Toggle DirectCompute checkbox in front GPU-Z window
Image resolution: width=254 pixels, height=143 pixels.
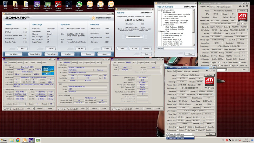tap(194, 127)
